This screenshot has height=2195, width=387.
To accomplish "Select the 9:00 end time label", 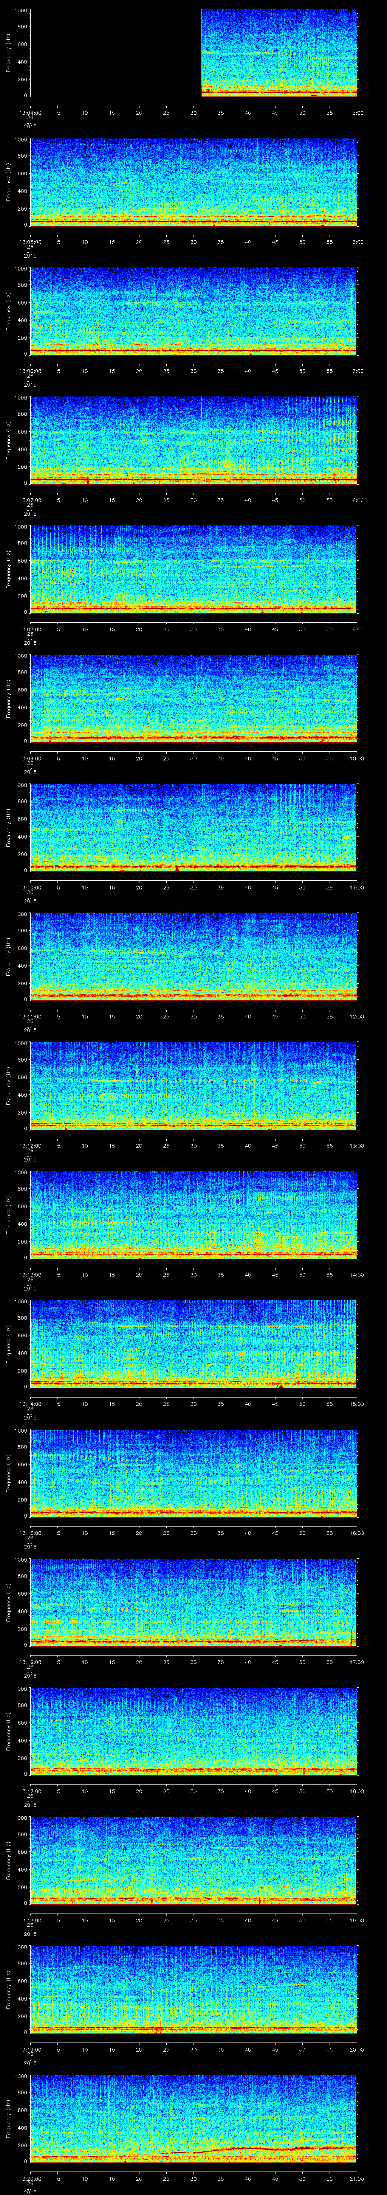I will [357, 629].
